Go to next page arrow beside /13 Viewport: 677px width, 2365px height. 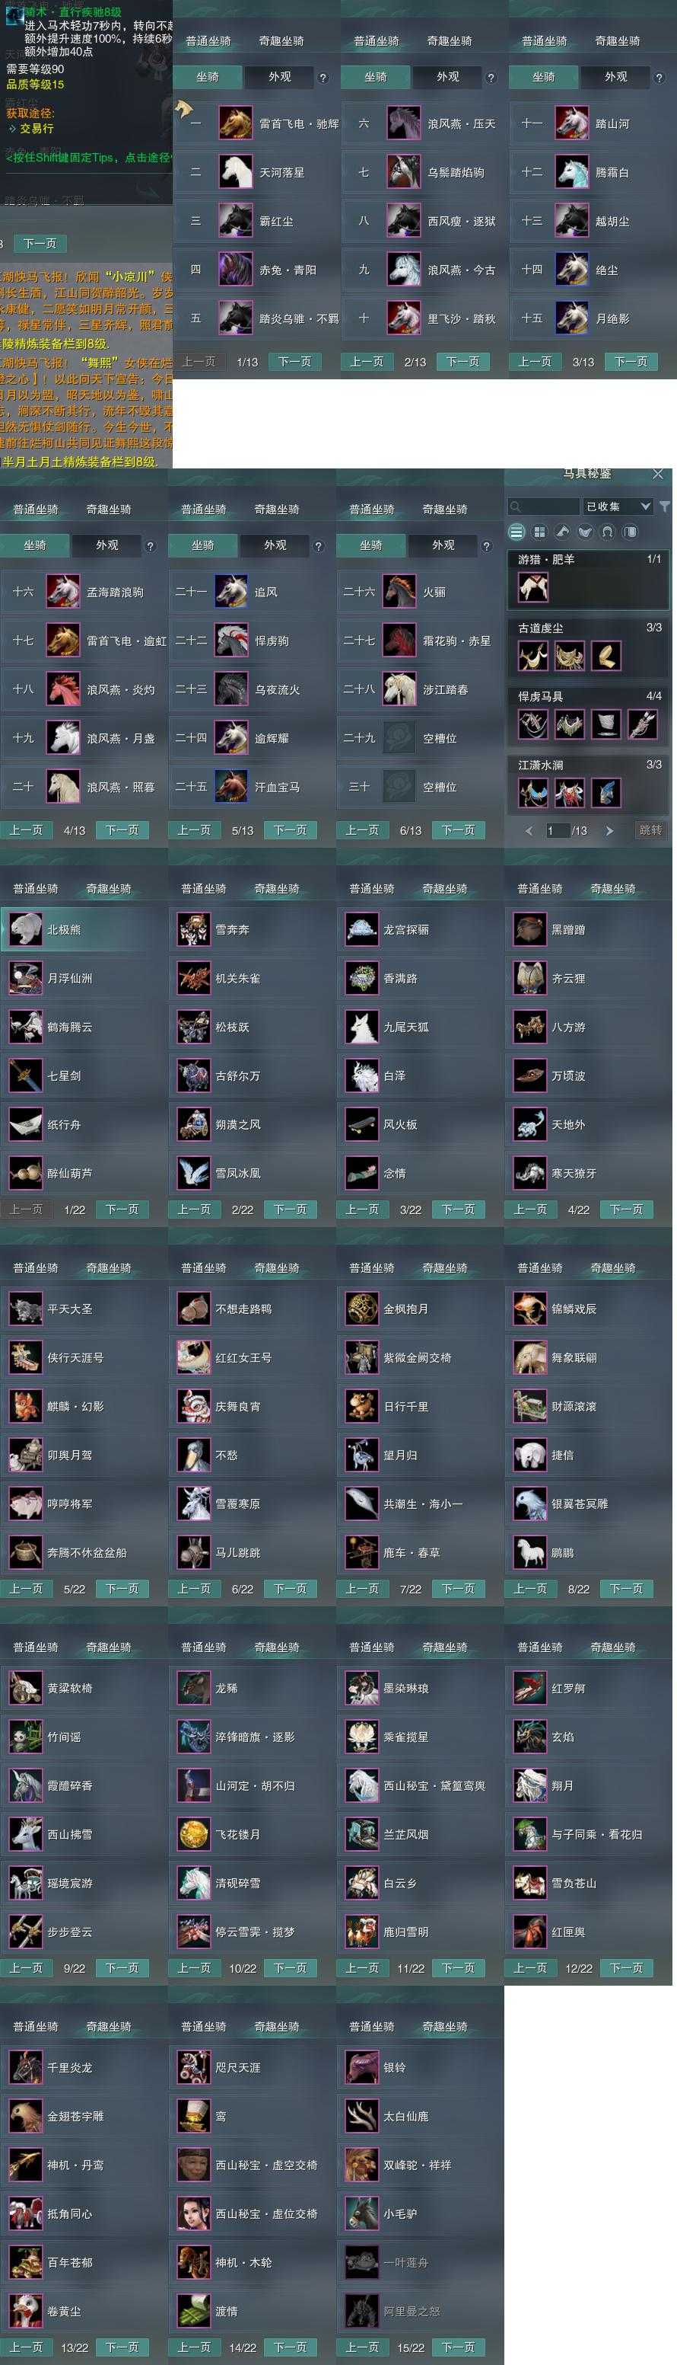click(609, 830)
